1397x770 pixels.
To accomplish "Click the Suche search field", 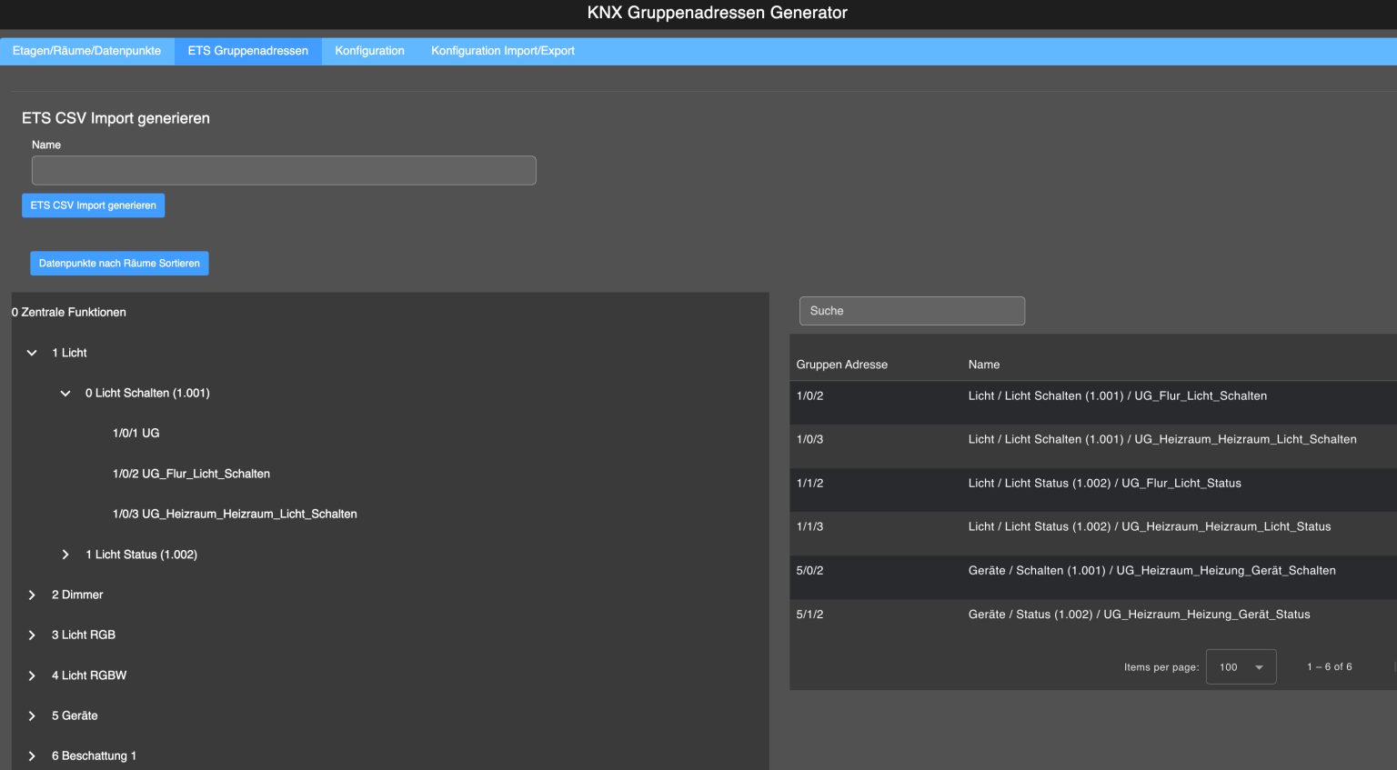I will [911, 310].
